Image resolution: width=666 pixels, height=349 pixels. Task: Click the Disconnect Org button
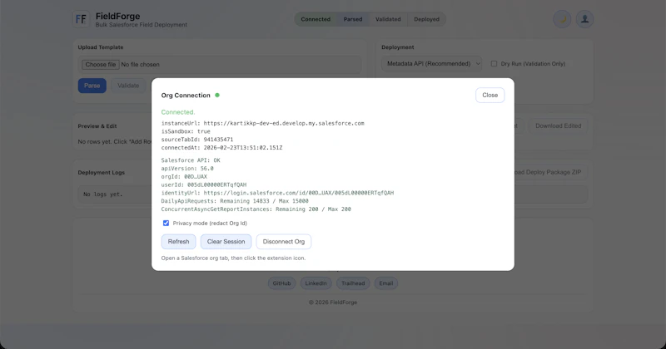point(284,241)
